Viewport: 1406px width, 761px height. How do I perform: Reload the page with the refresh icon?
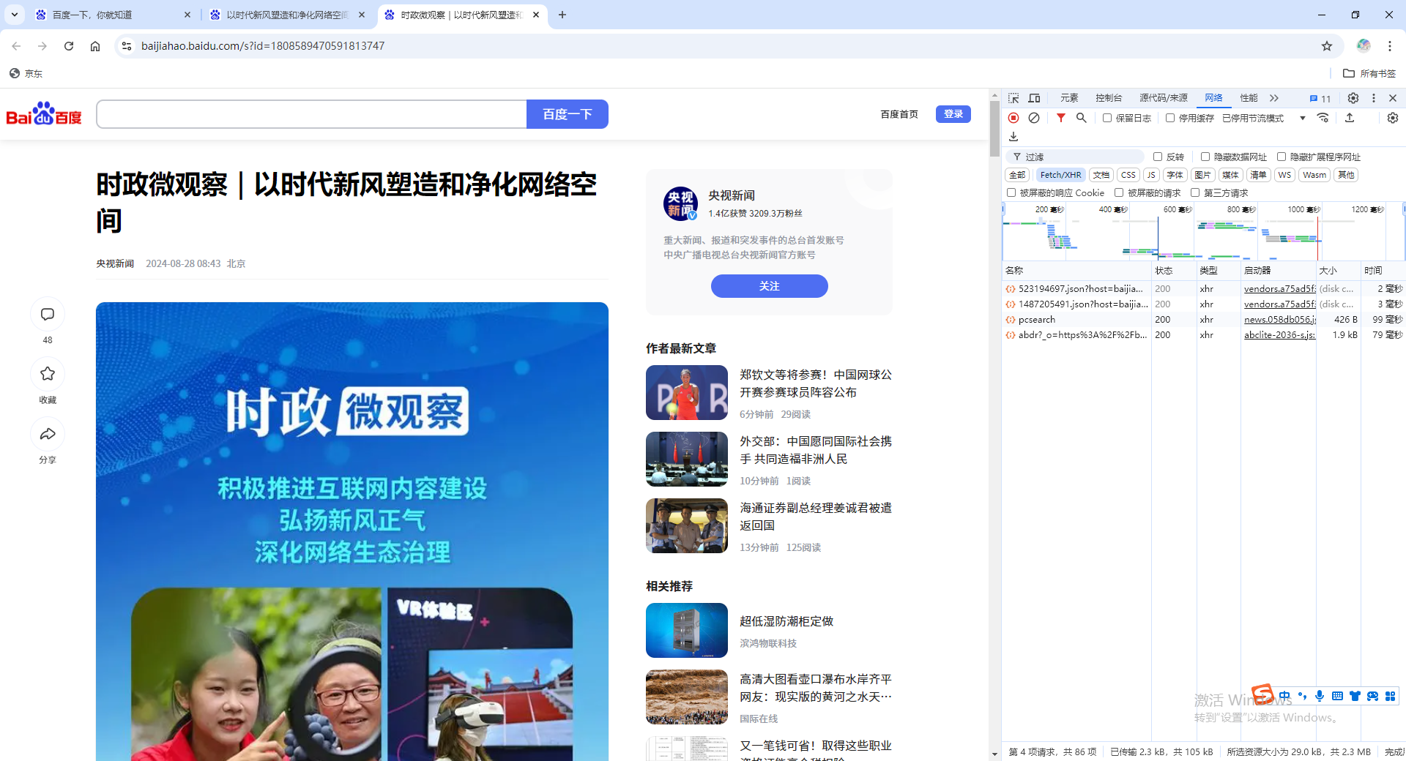(69, 46)
